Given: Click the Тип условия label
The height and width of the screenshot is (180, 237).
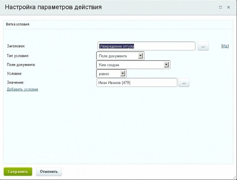Looking at the screenshot, I should (x=18, y=56).
